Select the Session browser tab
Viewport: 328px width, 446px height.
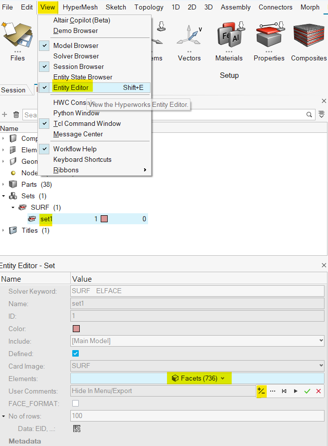point(13,90)
